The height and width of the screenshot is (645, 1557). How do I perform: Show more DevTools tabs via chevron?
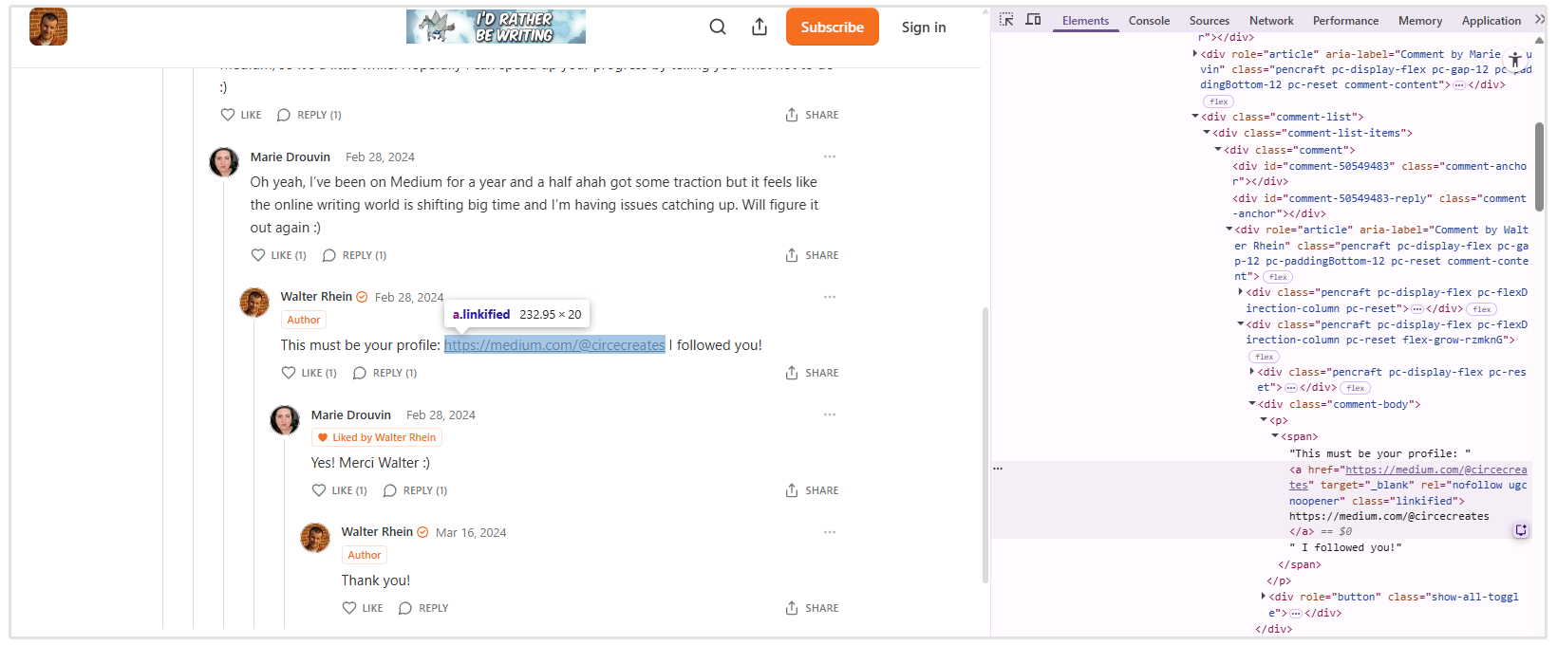(1540, 20)
